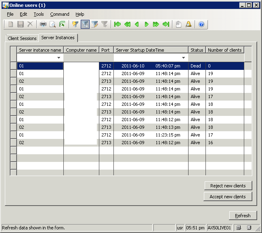The width and height of the screenshot is (262, 233).
Task: Open the Help question mark icon
Action: point(201,24)
